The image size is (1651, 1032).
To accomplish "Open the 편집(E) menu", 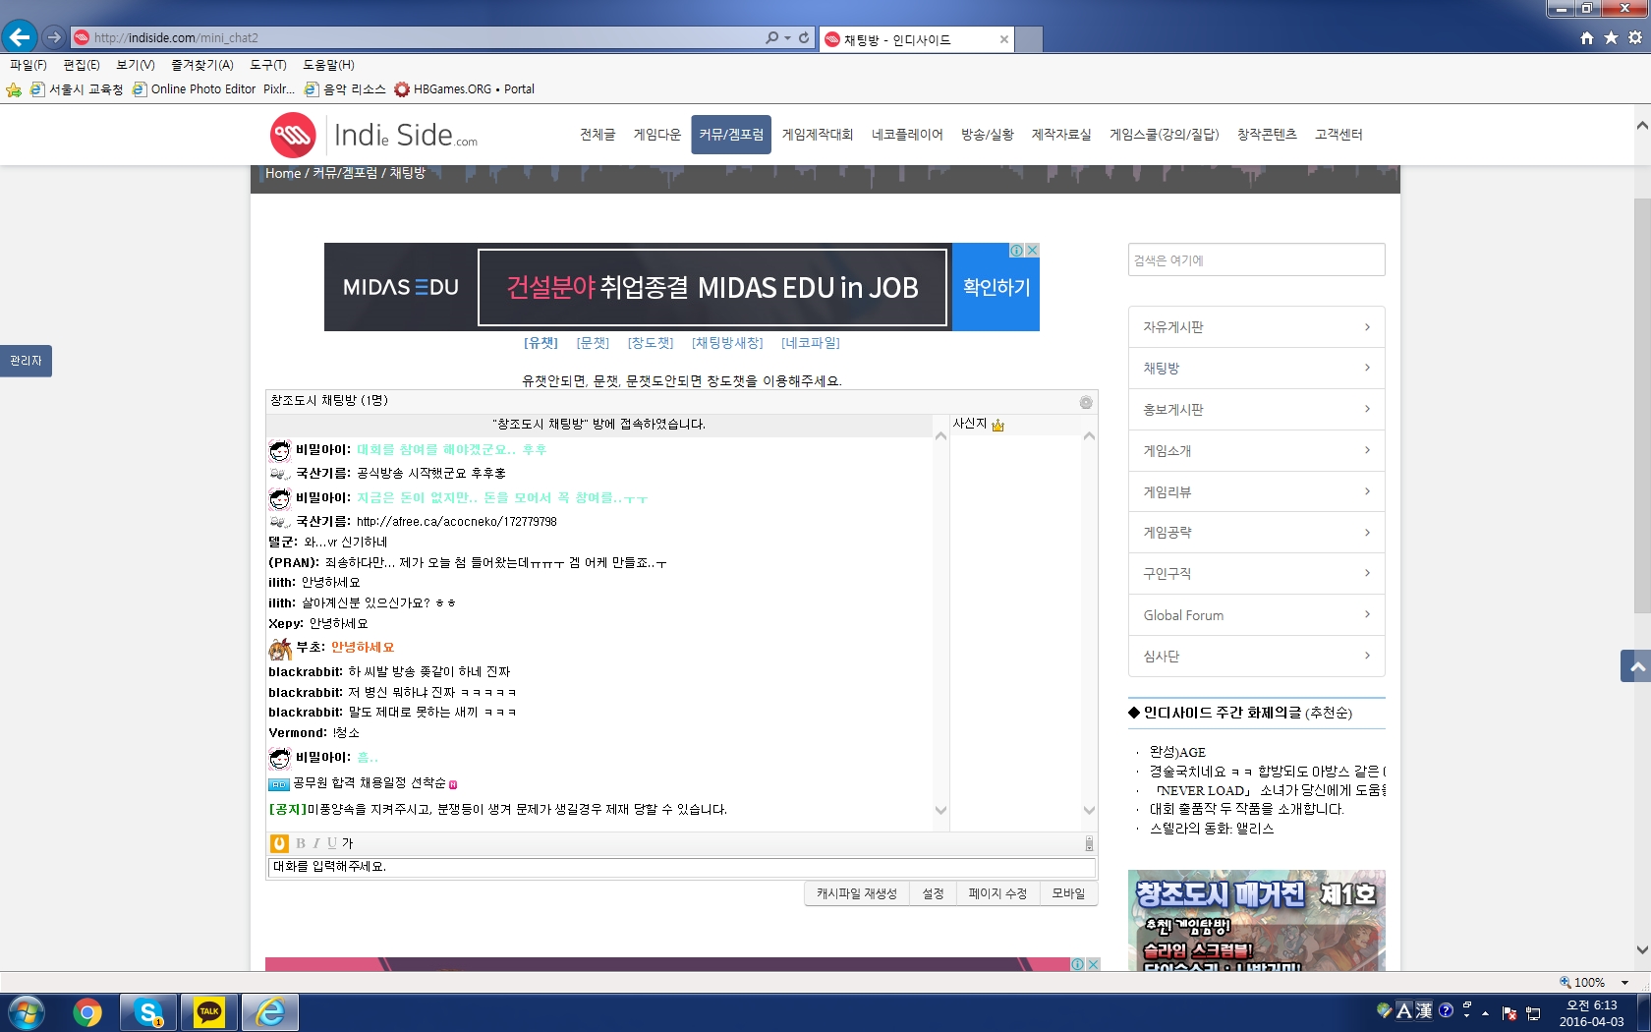I will point(82,65).
